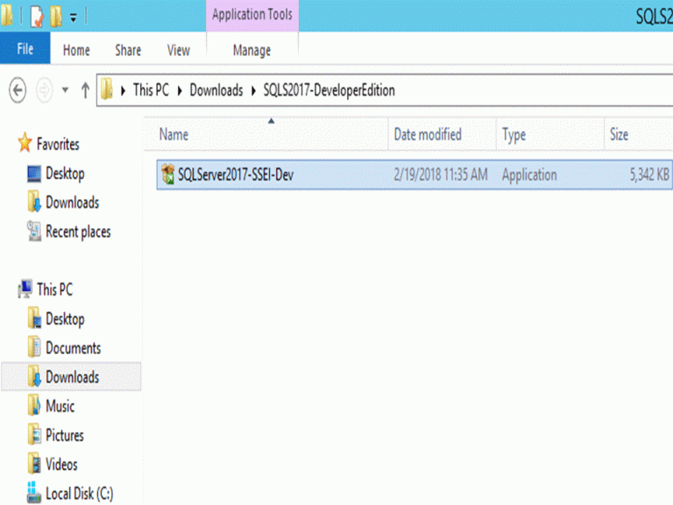Open the View ribbon tab
Screen dimensions: 673x505
[179, 50]
